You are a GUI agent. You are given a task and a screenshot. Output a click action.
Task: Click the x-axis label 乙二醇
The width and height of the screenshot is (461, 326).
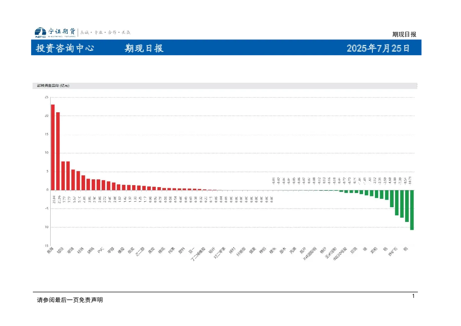click(x=140, y=251)
